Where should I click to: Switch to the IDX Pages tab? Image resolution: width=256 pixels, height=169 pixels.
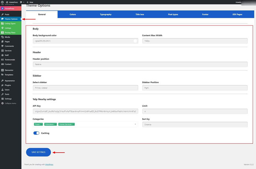coord(237,15)
